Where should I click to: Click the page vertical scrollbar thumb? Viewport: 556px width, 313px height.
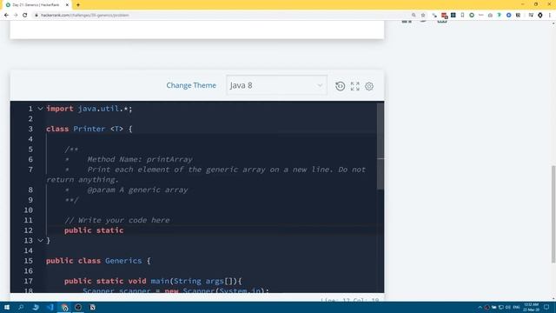tap(553, 215)
